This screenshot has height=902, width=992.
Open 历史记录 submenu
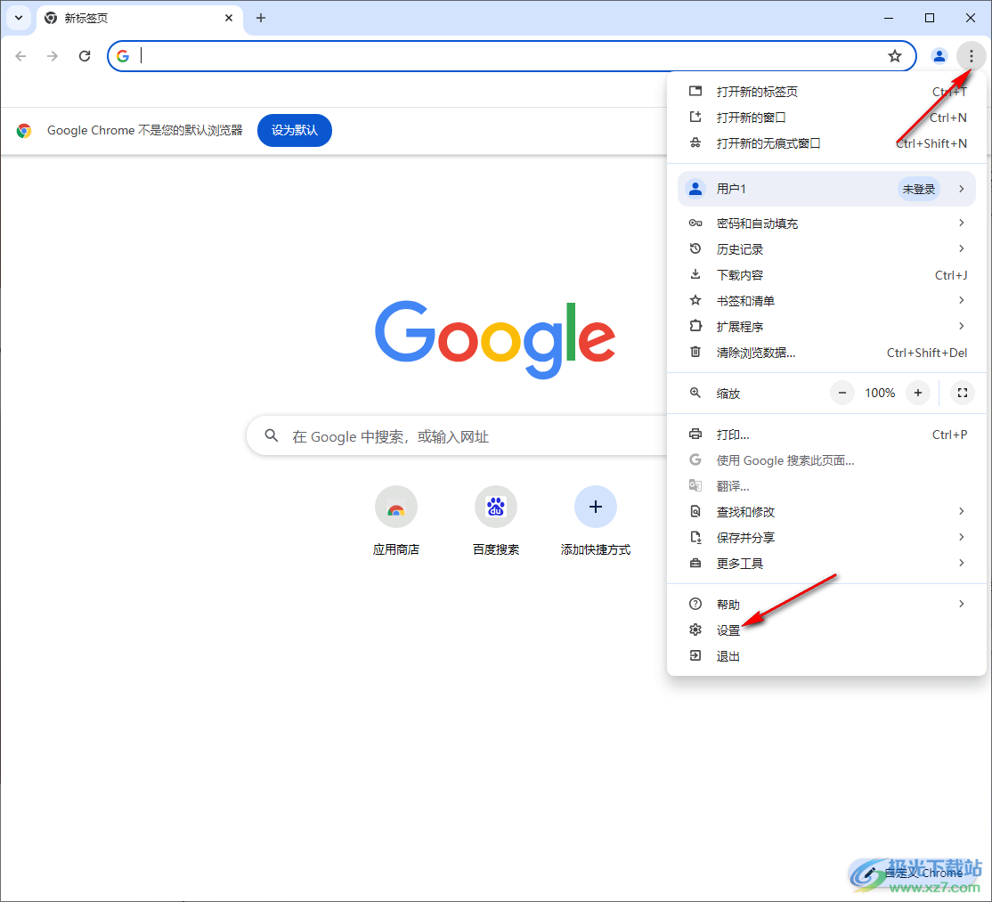[826, 249]
